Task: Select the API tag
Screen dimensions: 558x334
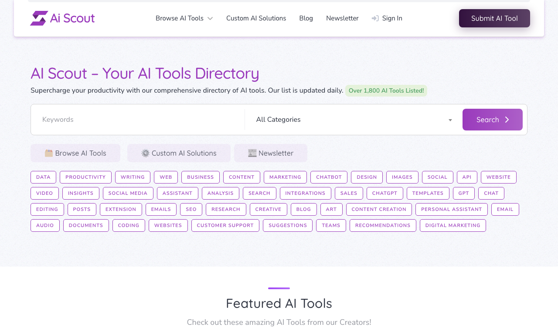Action: click(x=467, y=177)
